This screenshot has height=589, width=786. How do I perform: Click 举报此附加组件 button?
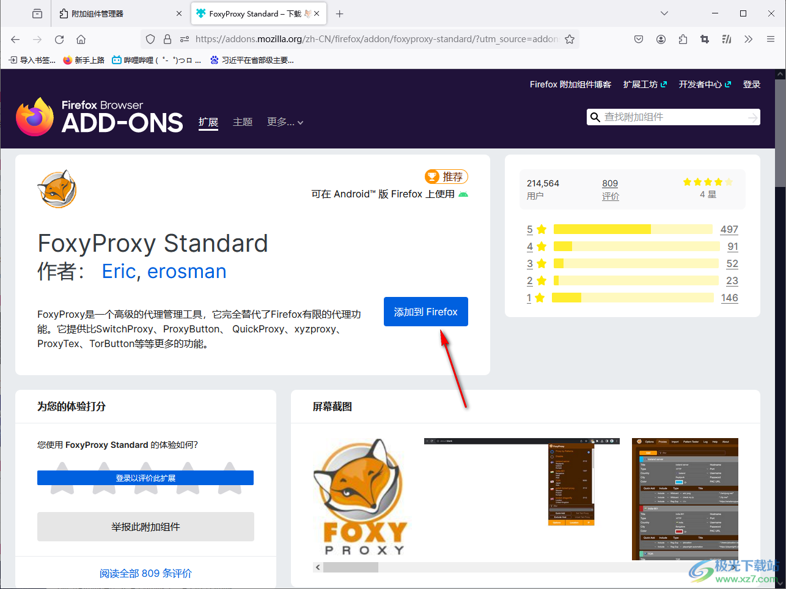[x=145, y=527]
